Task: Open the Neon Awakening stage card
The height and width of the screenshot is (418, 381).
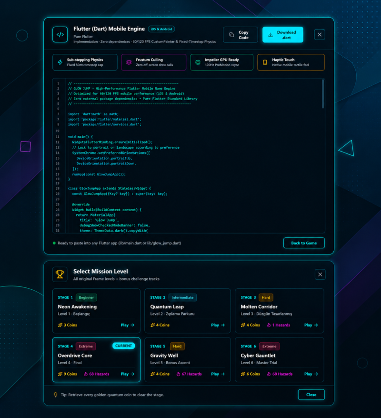Action: click(96, 311)
